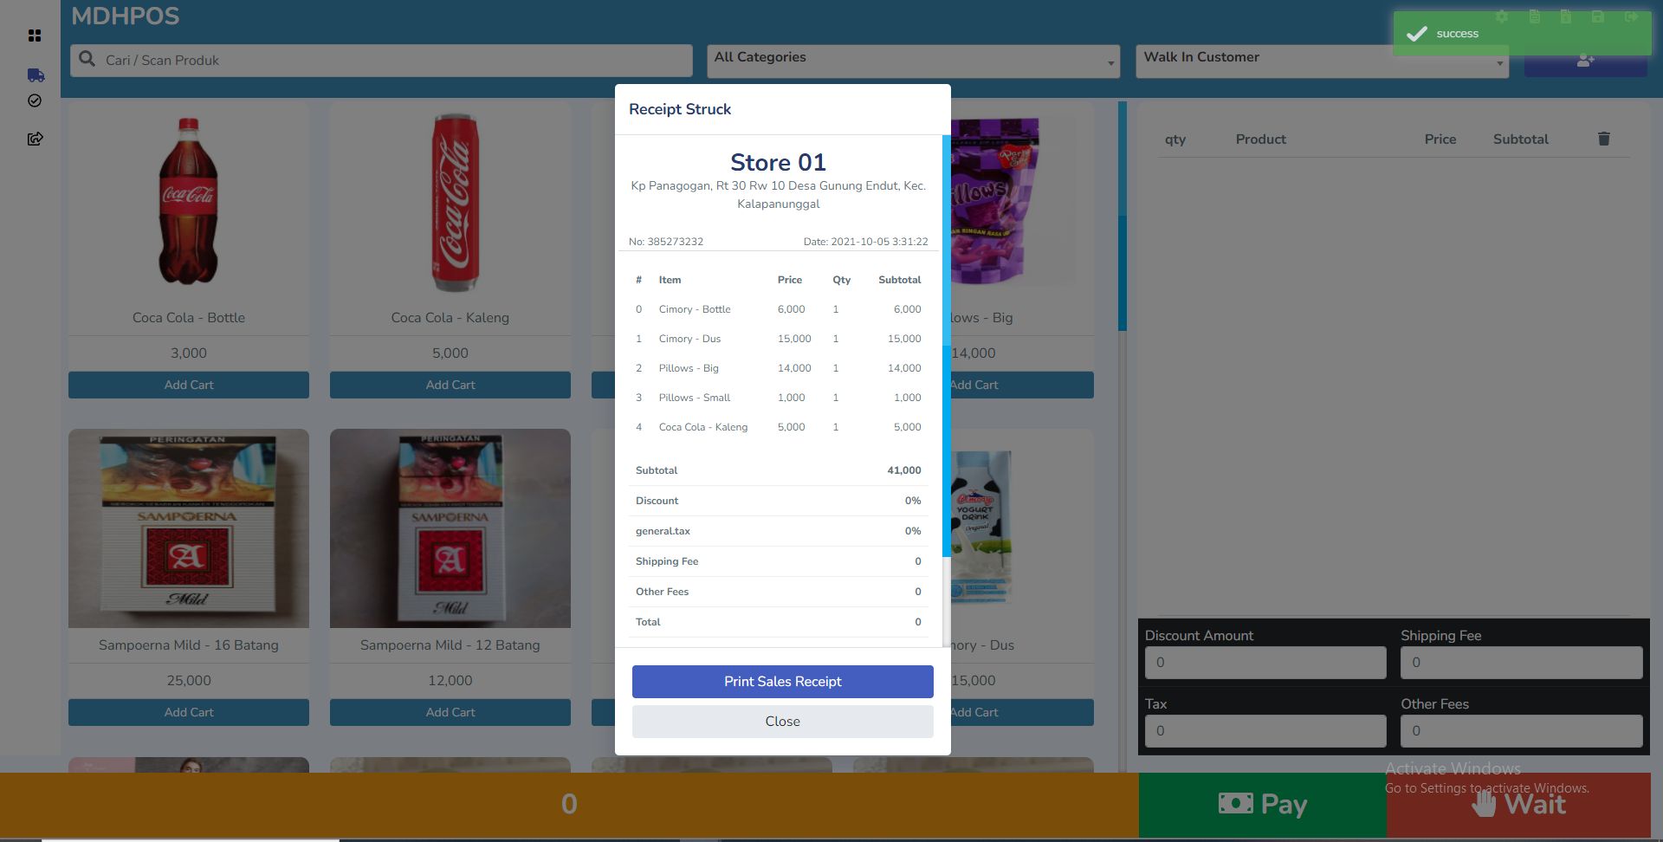Image resolution: width=1663 pixels, height=842 pixels.
Task: Click the Cimory - Dus receipt row
Action: (x=778, y=339)
